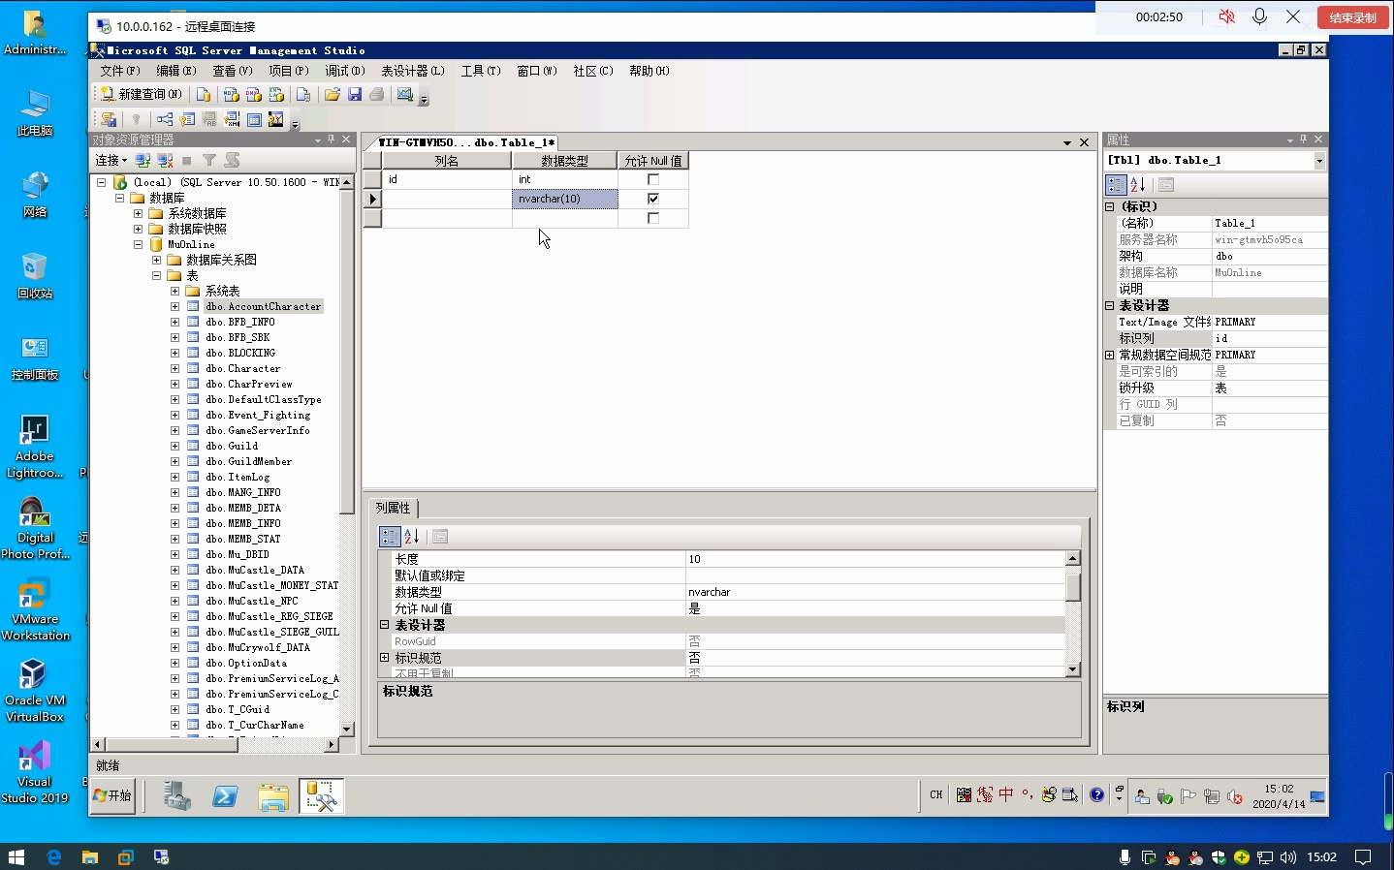Click the SQL Server Compact query icon

[303, 94]
